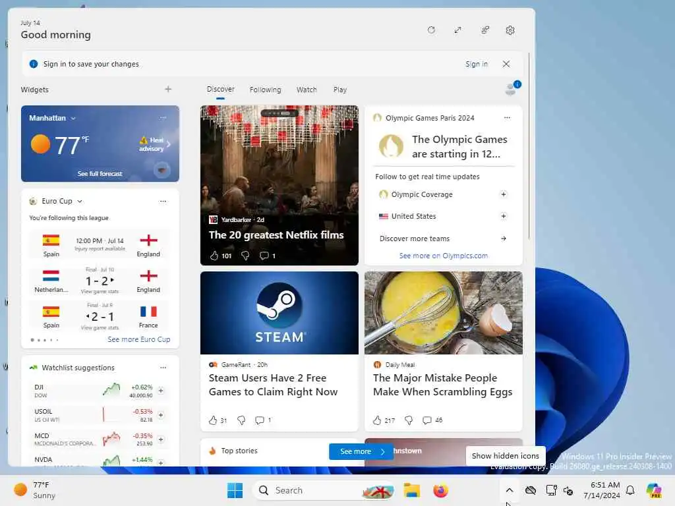
Task: Expand the Euro Cup league dropdown
Action: coord(80,202)
